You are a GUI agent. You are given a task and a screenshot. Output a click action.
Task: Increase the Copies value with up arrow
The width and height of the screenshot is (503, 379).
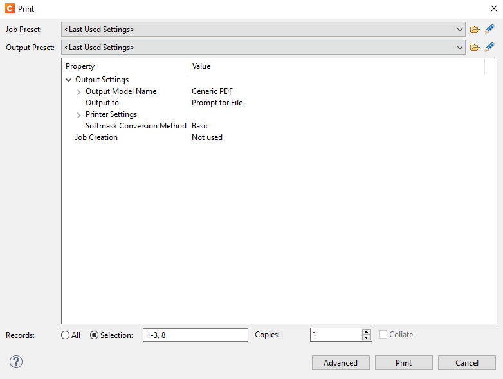coord(367,332)
